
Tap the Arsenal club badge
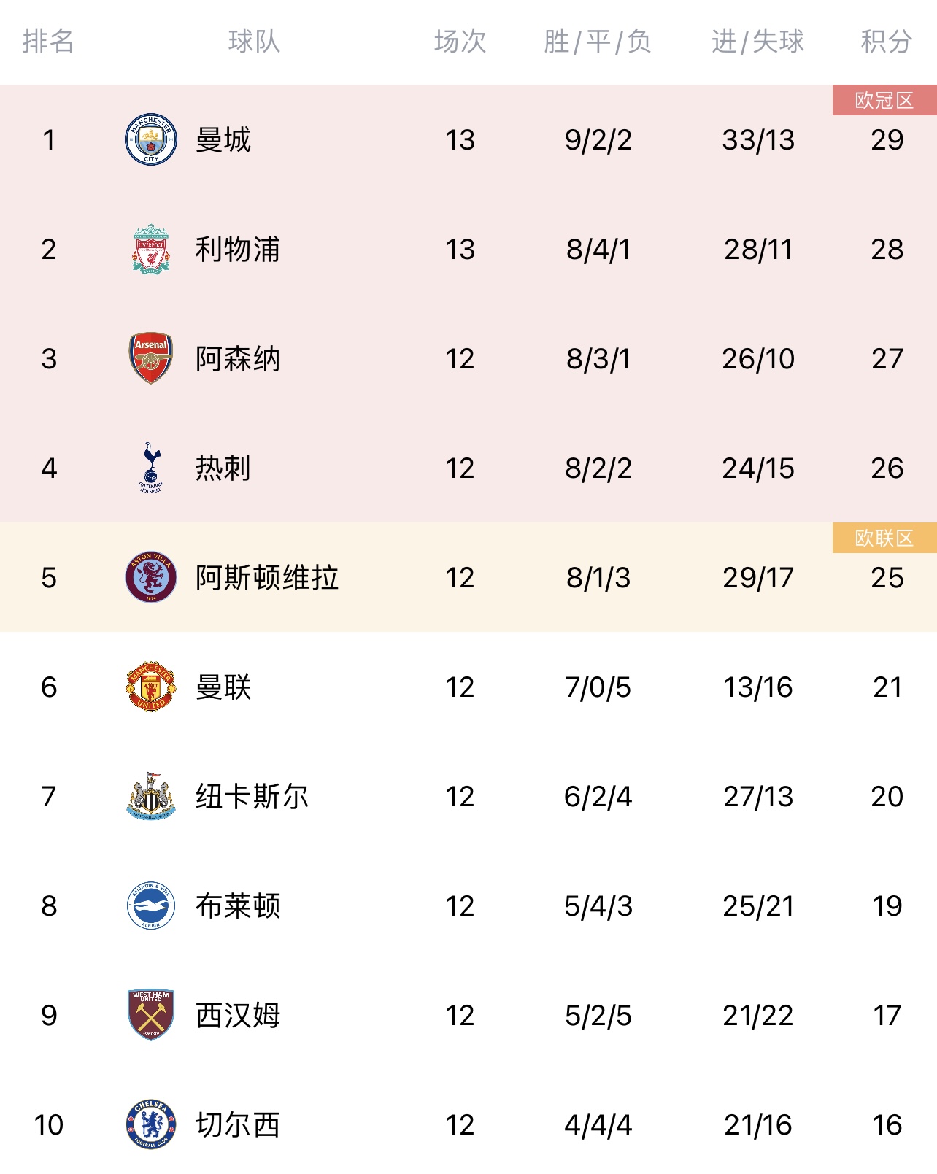(x=151, y=358)
